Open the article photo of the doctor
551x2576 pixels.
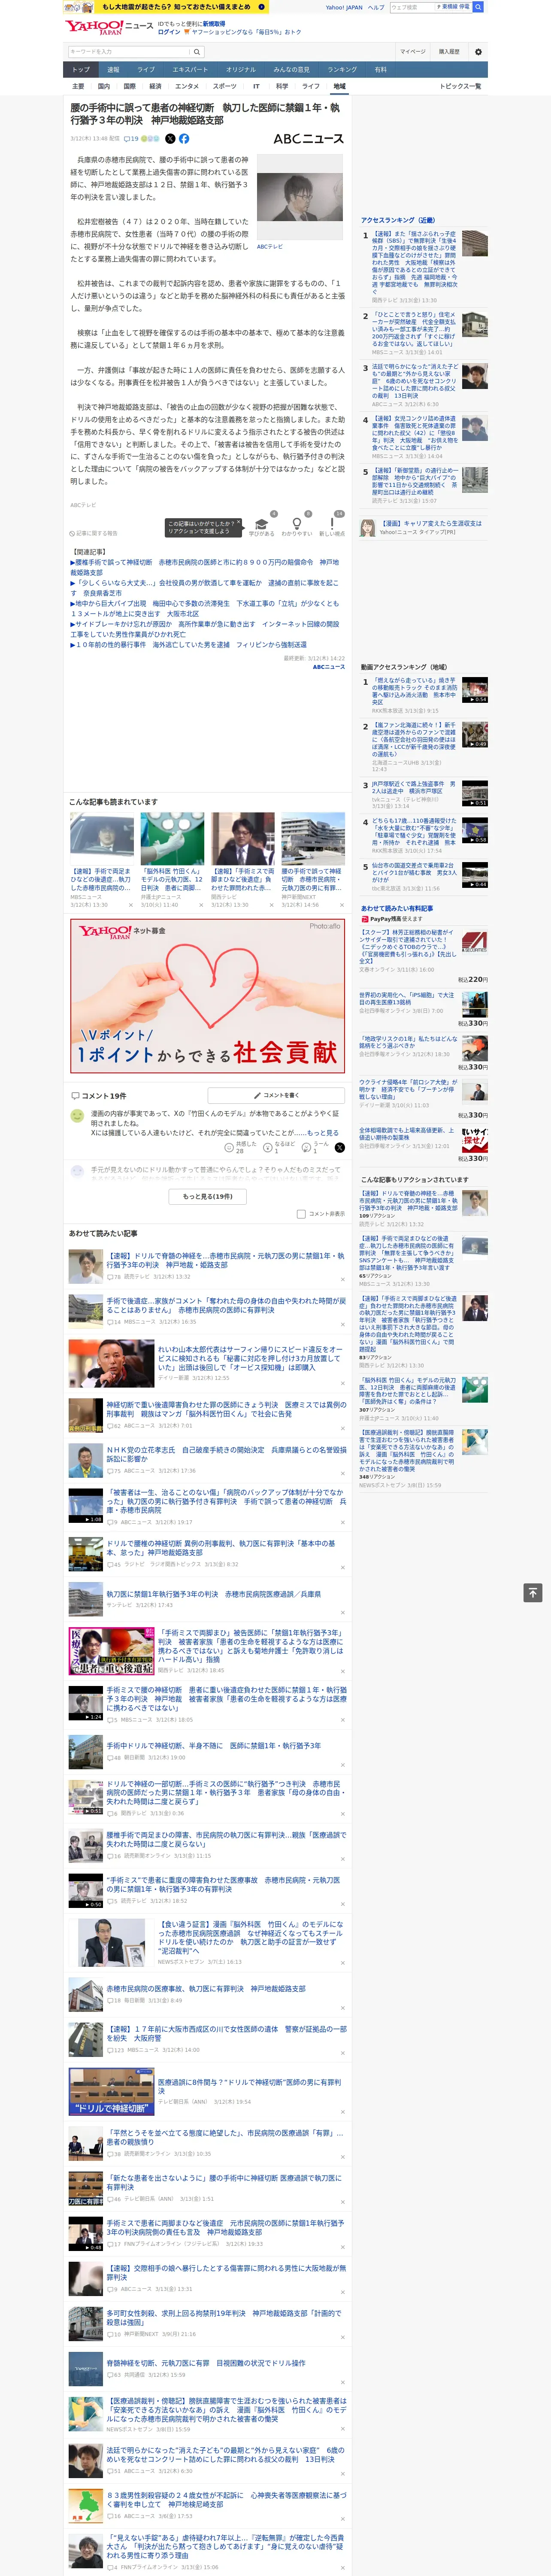click(300, 197)
